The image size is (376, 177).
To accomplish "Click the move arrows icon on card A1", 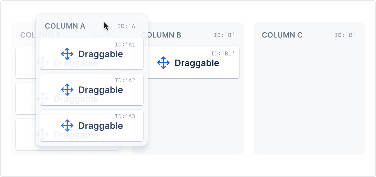I will point(67,54).
